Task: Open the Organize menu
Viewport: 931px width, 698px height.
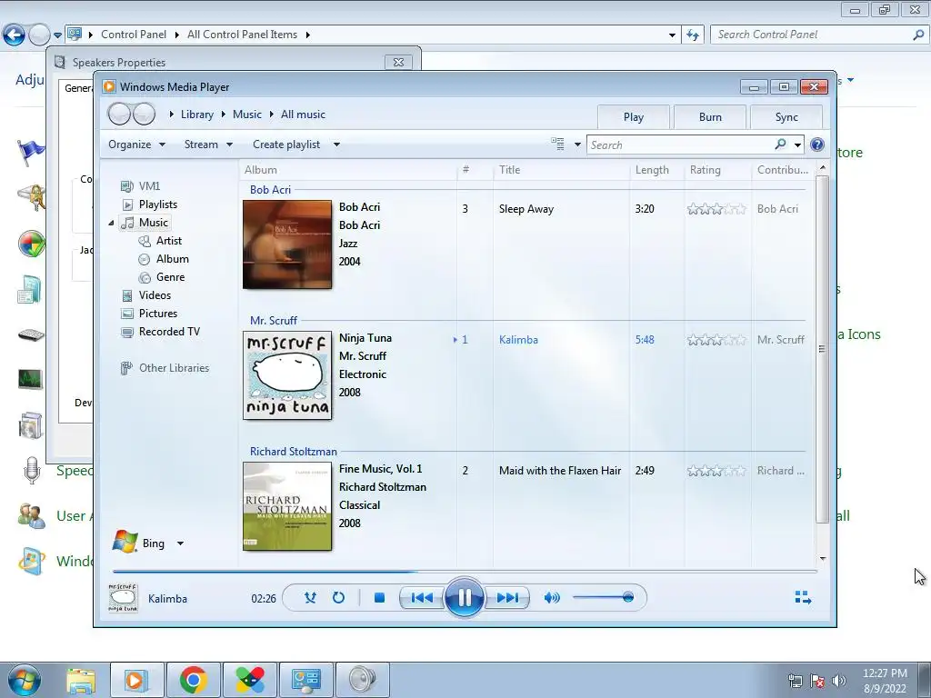Action: coord(136,145)
